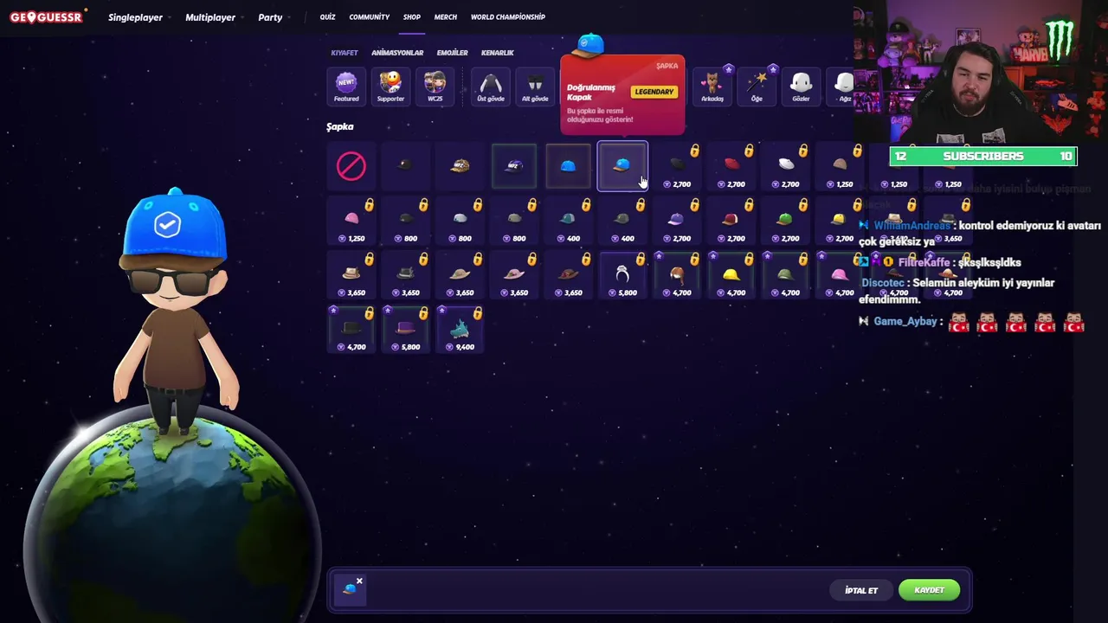Choose the locked green and orange cap
The width and height of the screenshot is (1108, 623).
(x=785, y=221)
